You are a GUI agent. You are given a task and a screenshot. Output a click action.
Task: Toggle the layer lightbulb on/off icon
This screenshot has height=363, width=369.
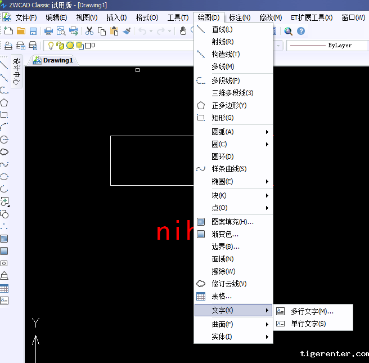click(51, 45)
